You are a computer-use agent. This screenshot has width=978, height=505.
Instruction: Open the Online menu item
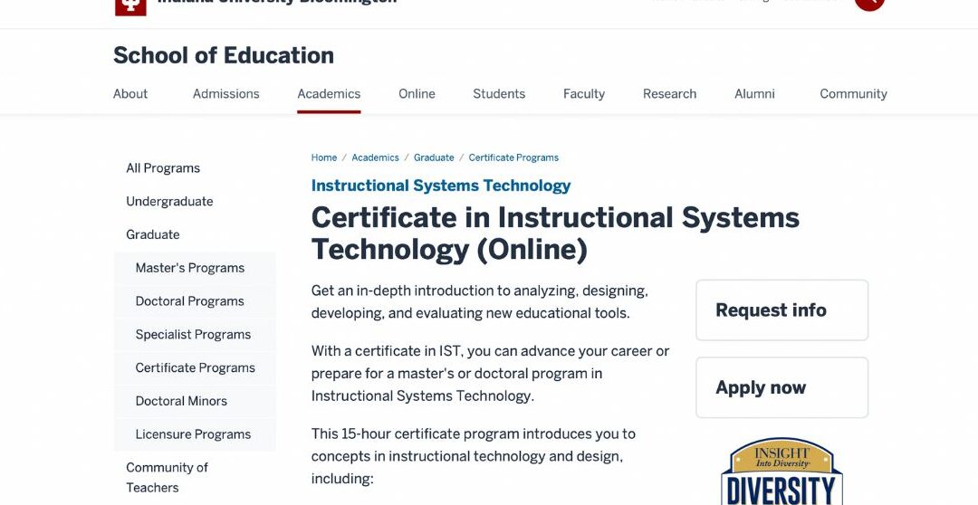[x=417, y=93]
